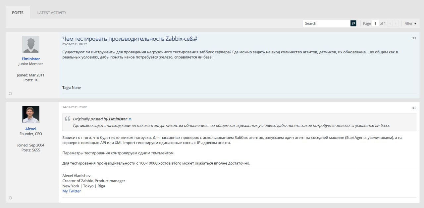Click Elminister's default avatar image
Screen dimensions: 424x208
point(31,44)
